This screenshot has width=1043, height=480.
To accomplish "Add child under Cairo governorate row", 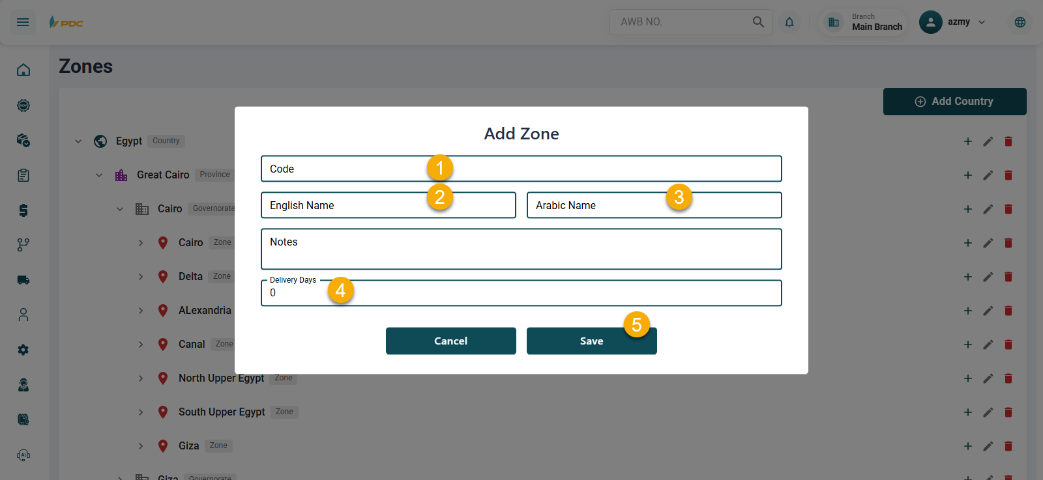I will [968, 209].
